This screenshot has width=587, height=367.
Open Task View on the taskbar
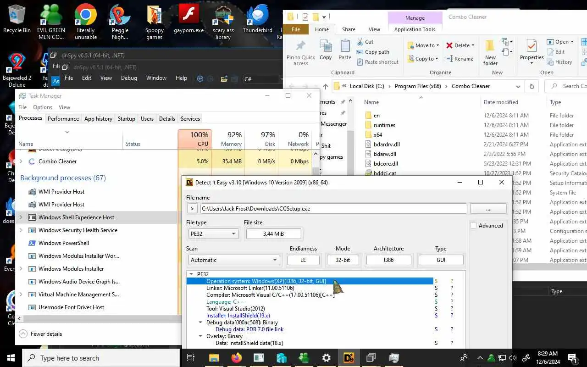191,358
